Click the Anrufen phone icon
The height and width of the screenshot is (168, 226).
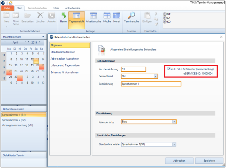(x=52, y=16)
